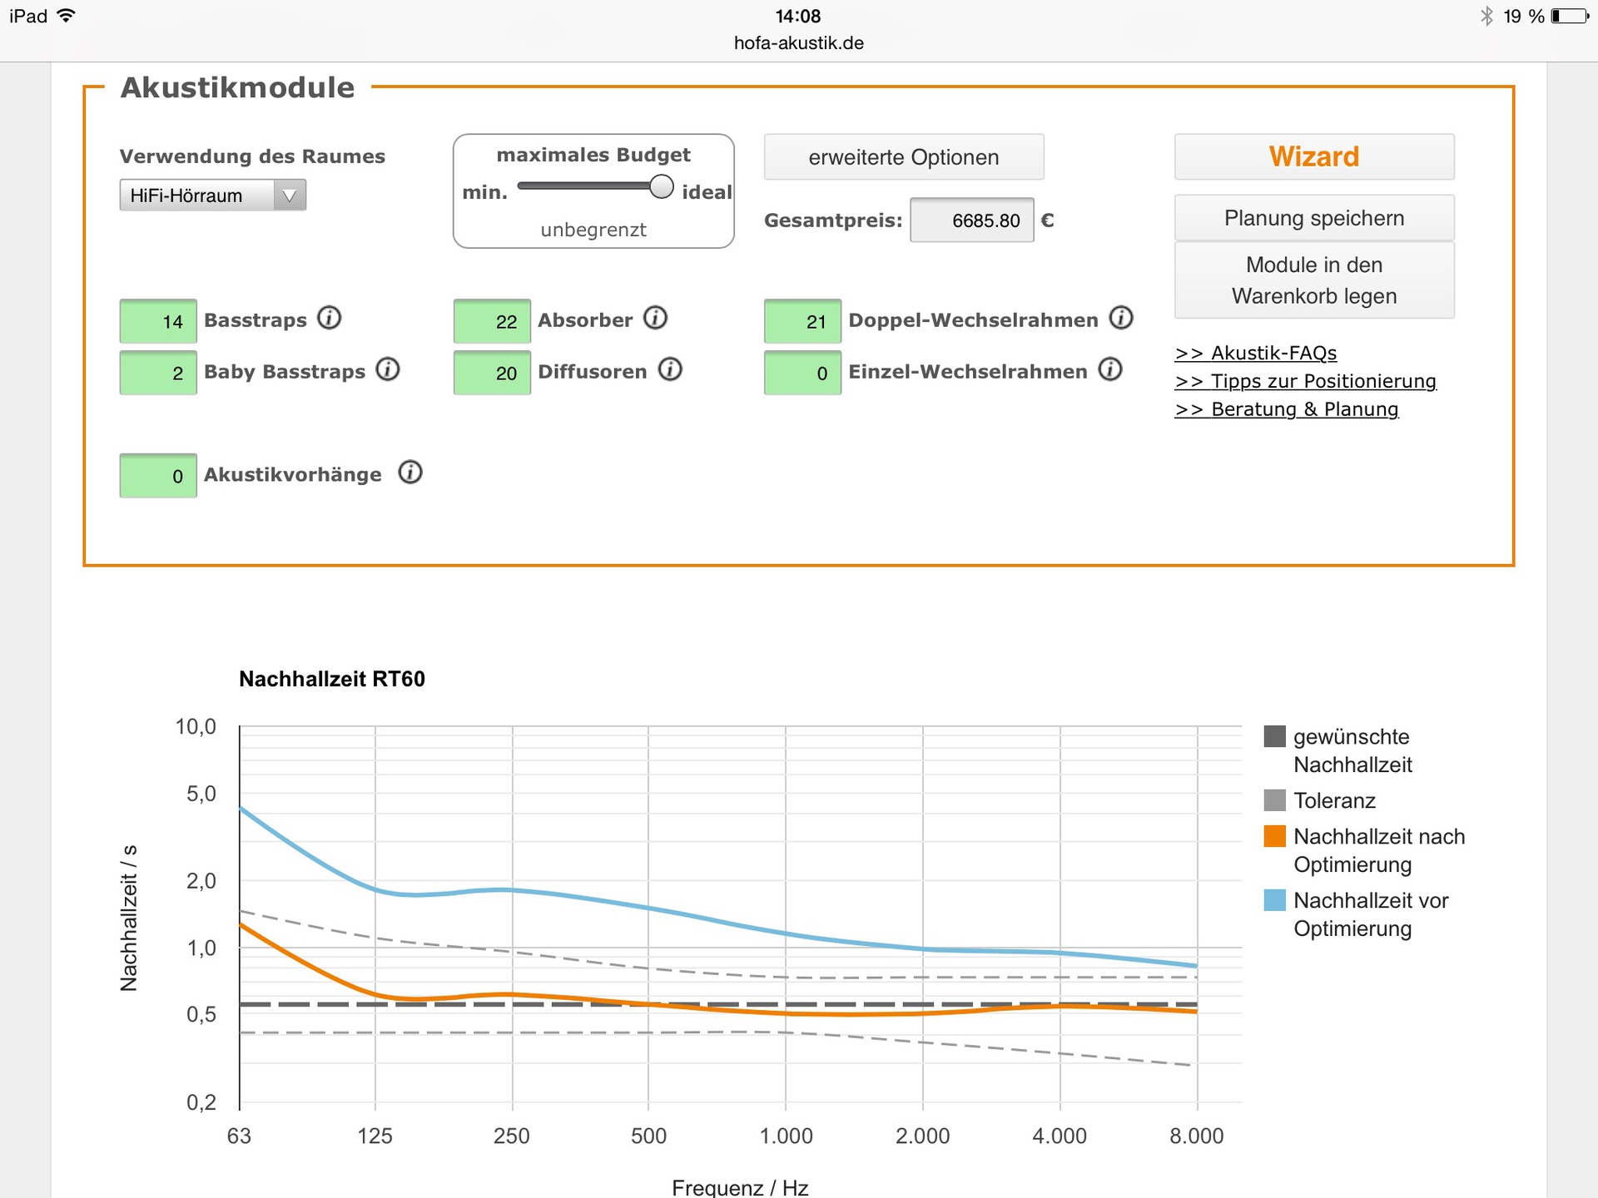The height and width of the screenshot is (1198, 1598).
Task: Click info icon next to Diffusoren
Action: tap(670, 369)
